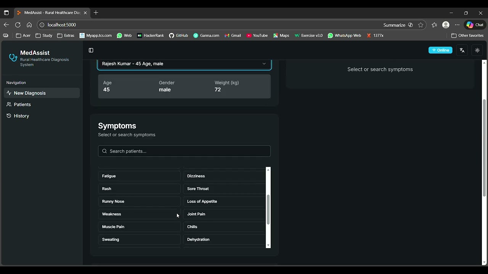The image size is (488, 274).
Task: Open the Other favorites folder
Action: pyautogui.click(x=467, y=35)
